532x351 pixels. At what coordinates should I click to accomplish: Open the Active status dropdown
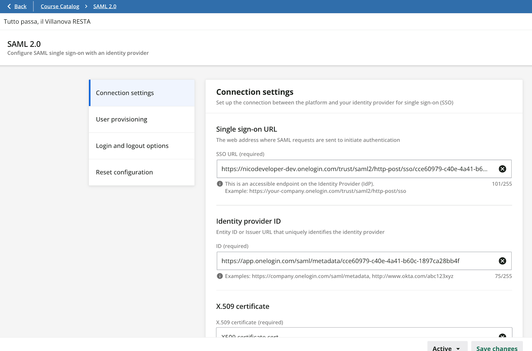point(447,347)
